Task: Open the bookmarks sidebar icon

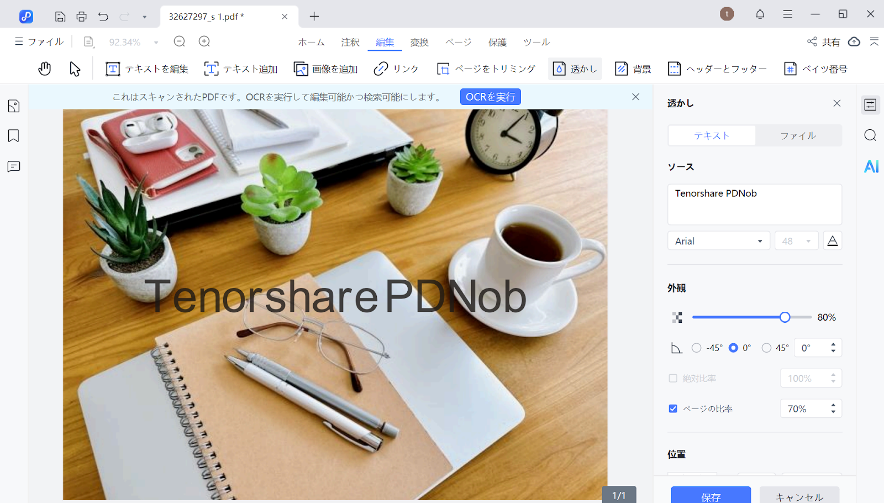Action: pos(14,136)
